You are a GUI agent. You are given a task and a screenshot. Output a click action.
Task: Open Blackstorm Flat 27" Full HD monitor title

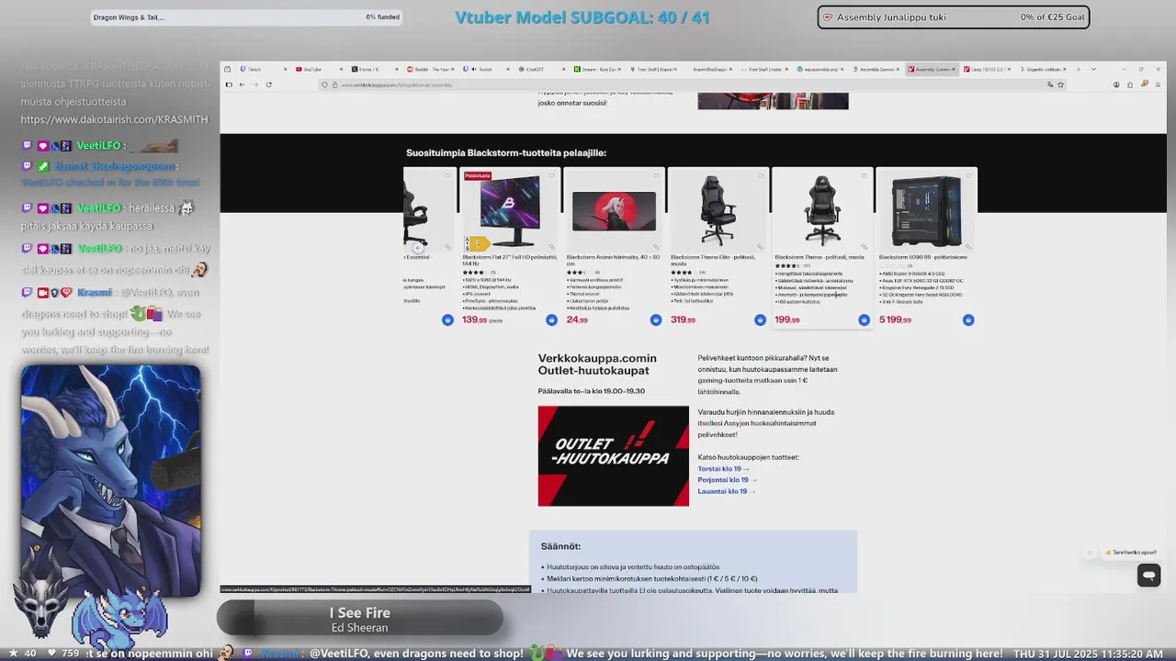tap(510, 260)
